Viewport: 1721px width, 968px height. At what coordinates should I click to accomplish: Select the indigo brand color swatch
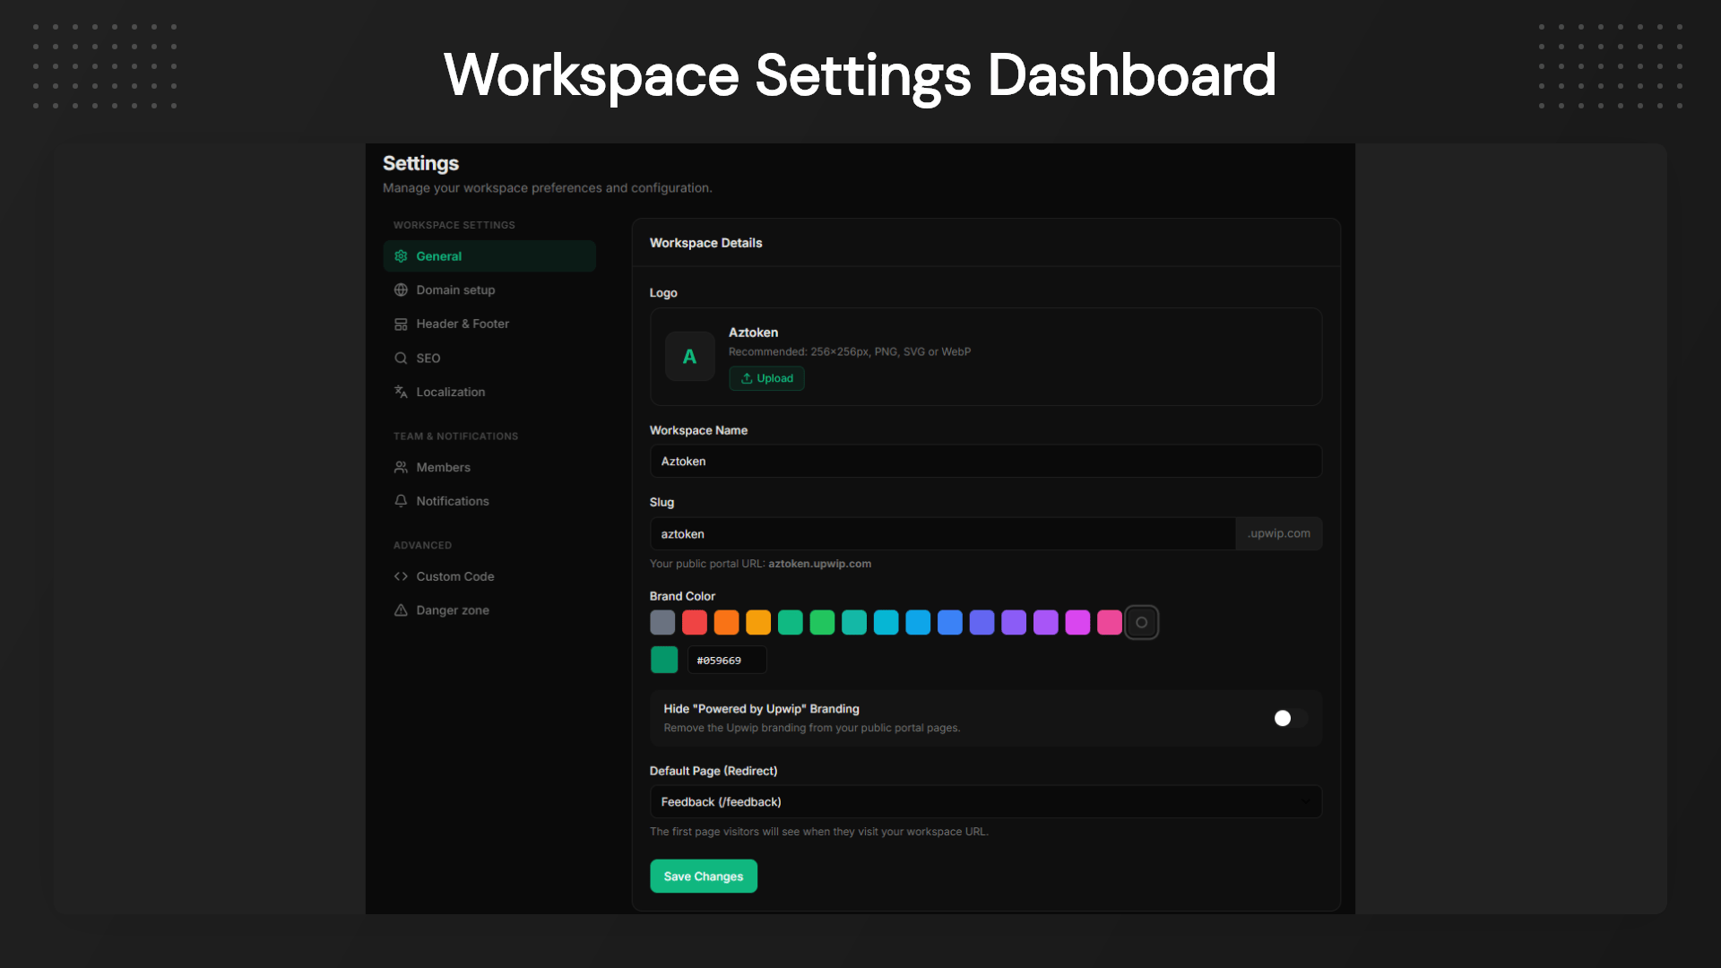[x=982, y=623]
